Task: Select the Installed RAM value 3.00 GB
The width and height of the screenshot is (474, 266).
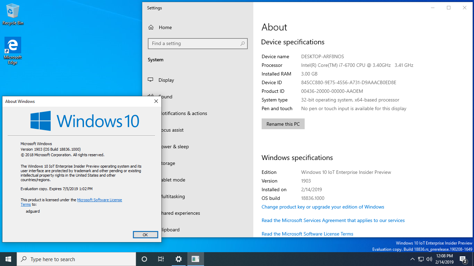Action: point(309,74)
